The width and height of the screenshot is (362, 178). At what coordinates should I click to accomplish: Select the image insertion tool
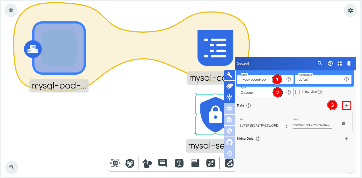195,163
